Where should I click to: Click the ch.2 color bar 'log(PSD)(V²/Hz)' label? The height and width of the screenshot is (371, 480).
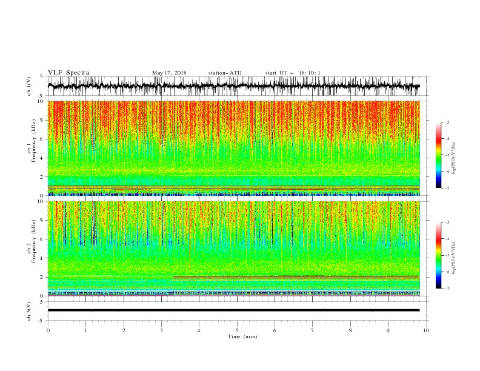[453, 258]
